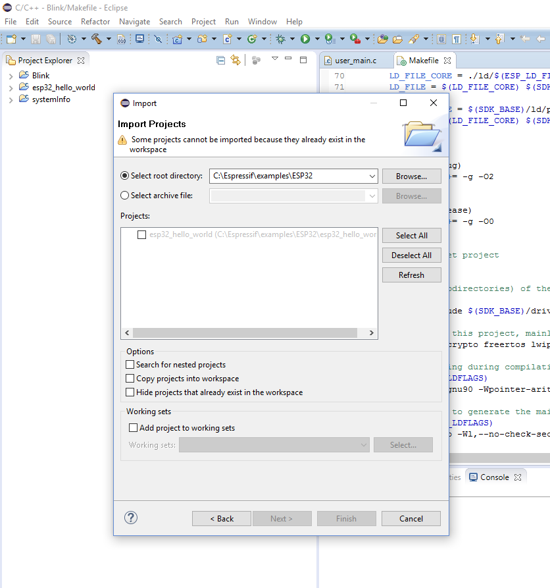Open the Refactor menu
The image size is (550, 588).
point(95,21)
